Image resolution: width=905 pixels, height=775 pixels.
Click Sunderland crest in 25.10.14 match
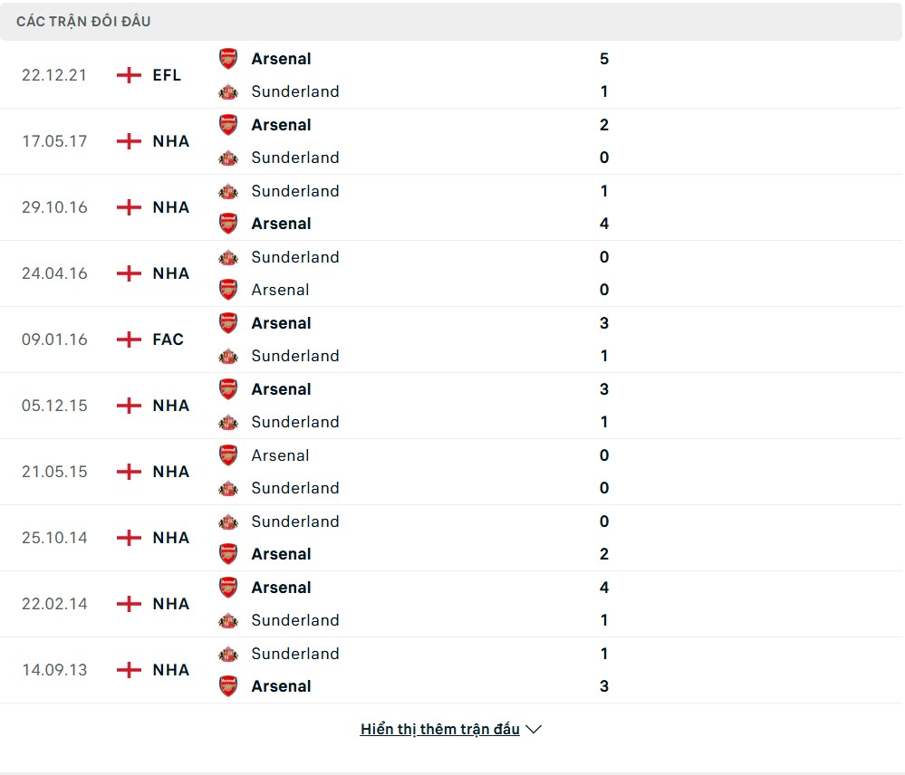228,521
